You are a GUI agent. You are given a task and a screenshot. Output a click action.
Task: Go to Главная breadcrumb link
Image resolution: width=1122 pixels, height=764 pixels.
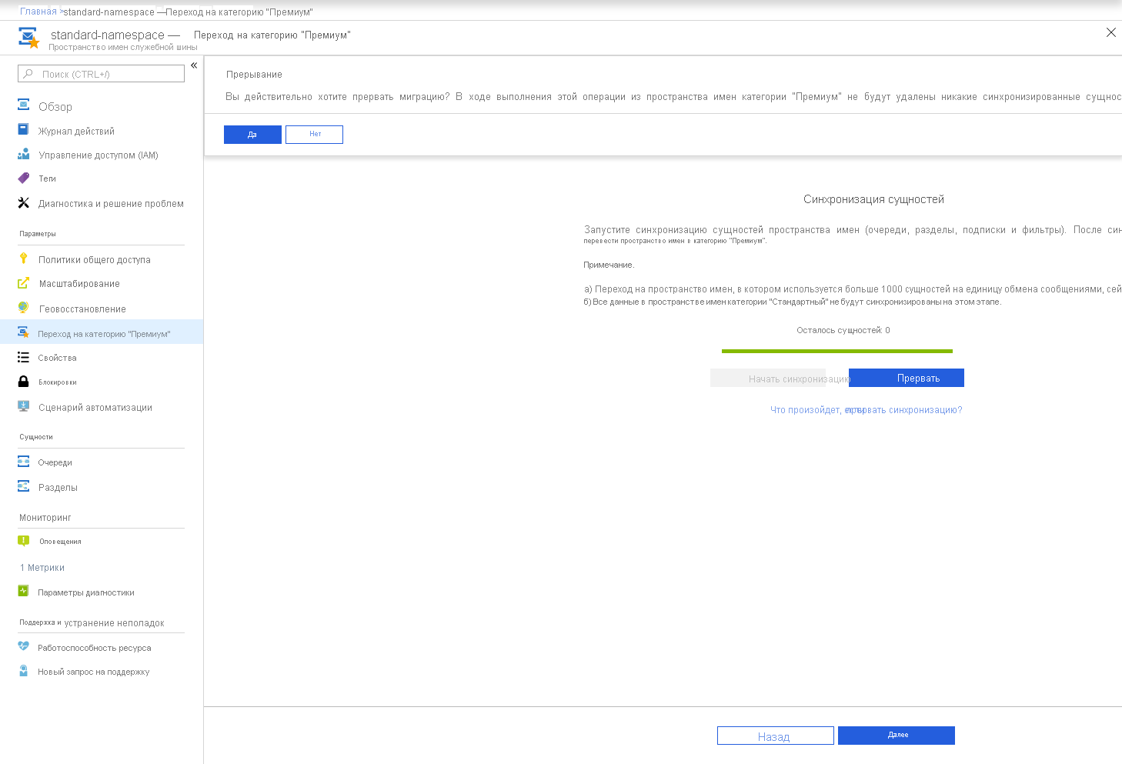[x=38, y=12]
